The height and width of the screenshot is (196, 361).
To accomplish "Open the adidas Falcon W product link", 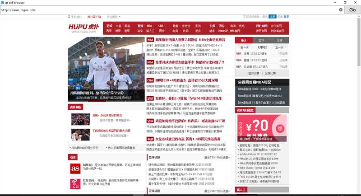I will pos(258,154).
